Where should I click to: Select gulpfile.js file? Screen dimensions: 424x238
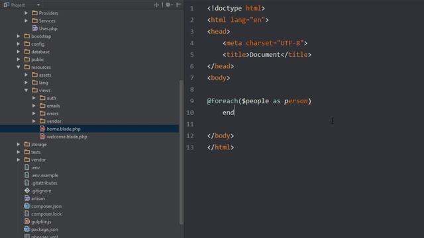click(x=41, y=222)
